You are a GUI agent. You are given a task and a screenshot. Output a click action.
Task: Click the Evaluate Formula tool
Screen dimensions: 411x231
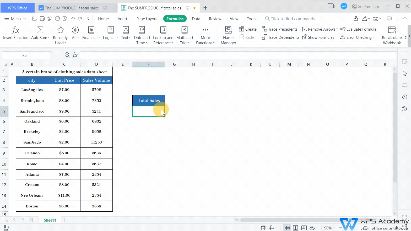click(358, 29)
